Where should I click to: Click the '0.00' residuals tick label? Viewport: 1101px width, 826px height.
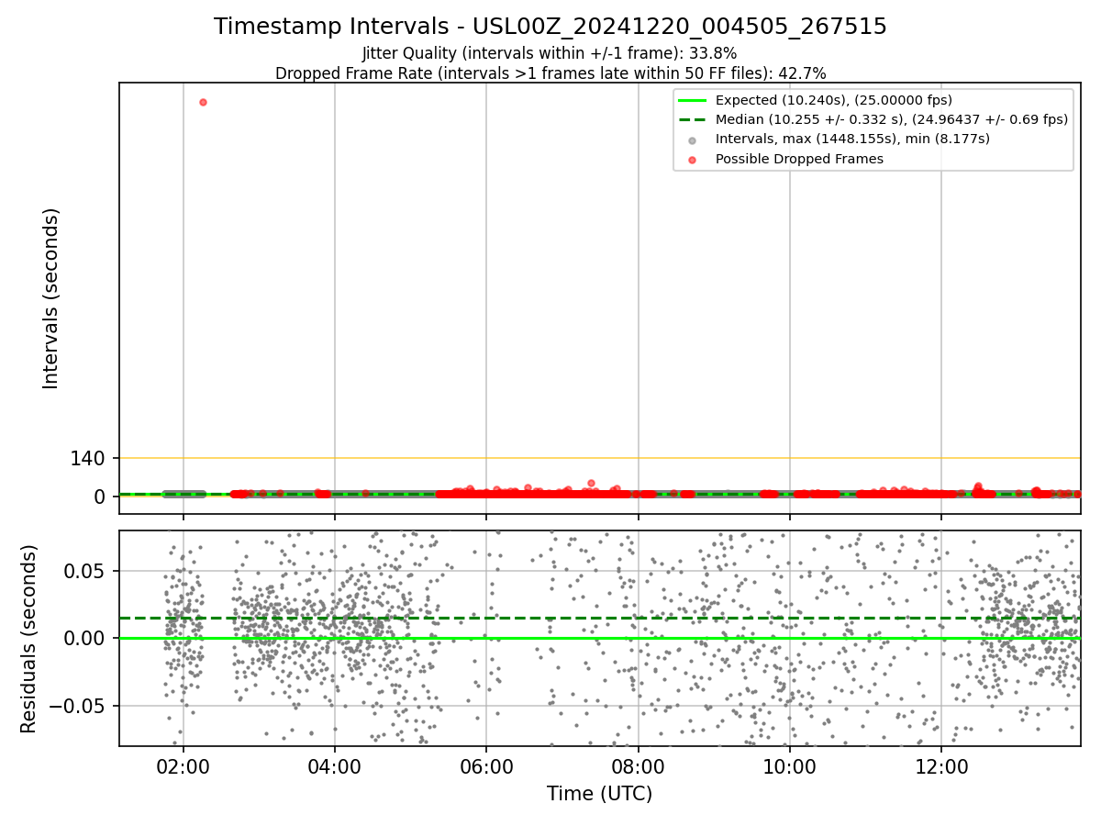click(85, 639)
